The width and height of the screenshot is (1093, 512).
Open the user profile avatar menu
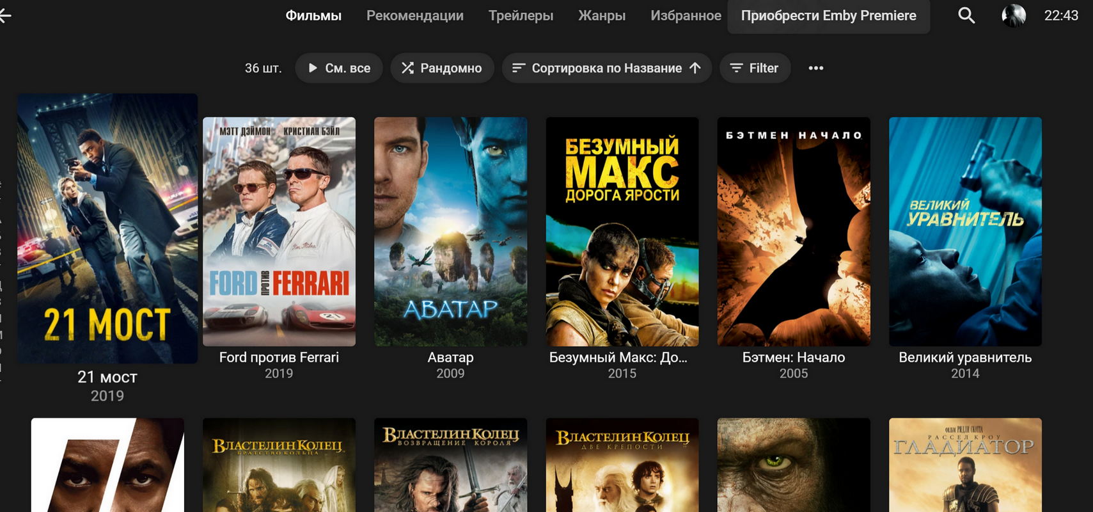tap(1013, 15)
